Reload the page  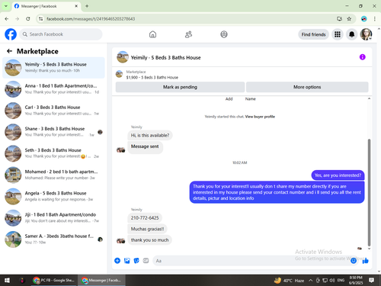(x=28, y=19)
